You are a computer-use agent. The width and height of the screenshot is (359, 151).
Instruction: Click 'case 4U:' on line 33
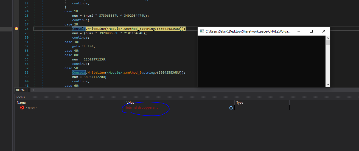72,51
